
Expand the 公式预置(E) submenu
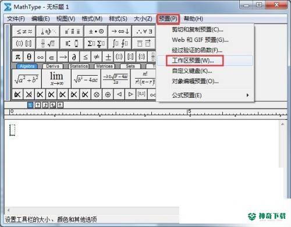[205, 95]
